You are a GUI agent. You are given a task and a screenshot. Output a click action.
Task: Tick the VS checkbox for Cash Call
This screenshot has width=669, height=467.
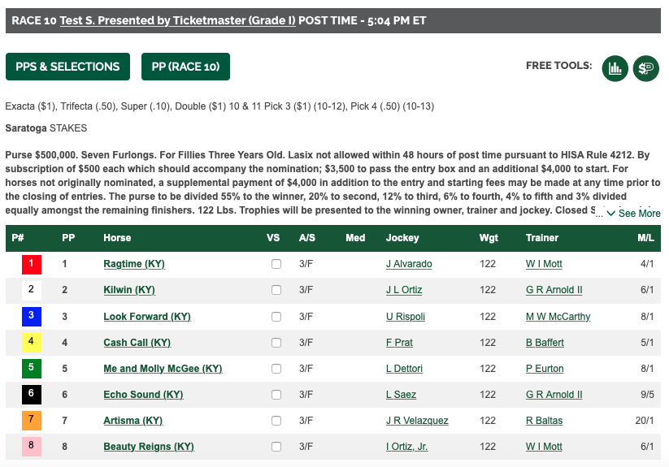pos(276,343)
